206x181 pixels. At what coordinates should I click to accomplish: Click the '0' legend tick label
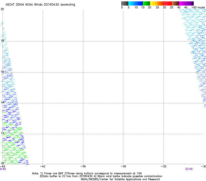coord(122,8)
